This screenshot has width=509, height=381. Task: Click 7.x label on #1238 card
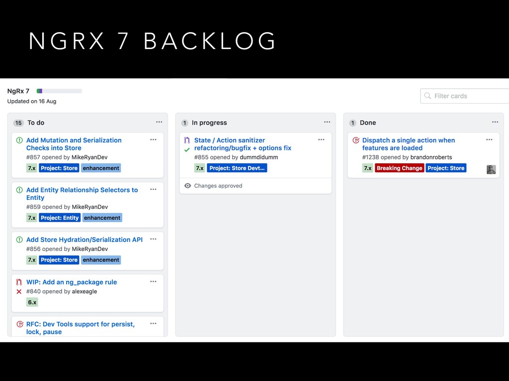pyautogui.click(x=368, y=168)
